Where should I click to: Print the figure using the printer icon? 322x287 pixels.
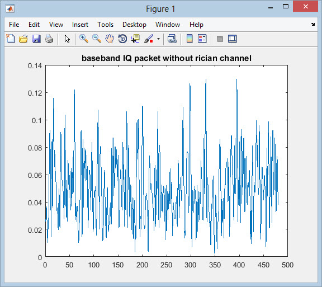coord(49,39)
